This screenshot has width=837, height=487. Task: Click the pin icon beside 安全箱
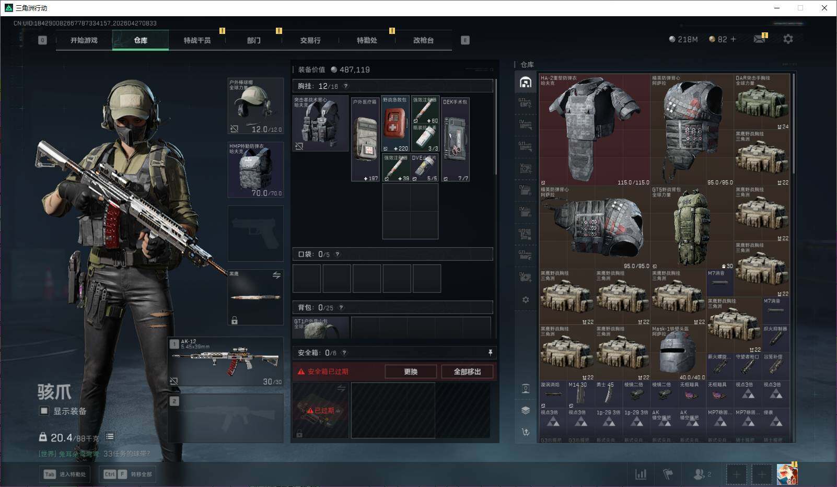tap(490, 353)
